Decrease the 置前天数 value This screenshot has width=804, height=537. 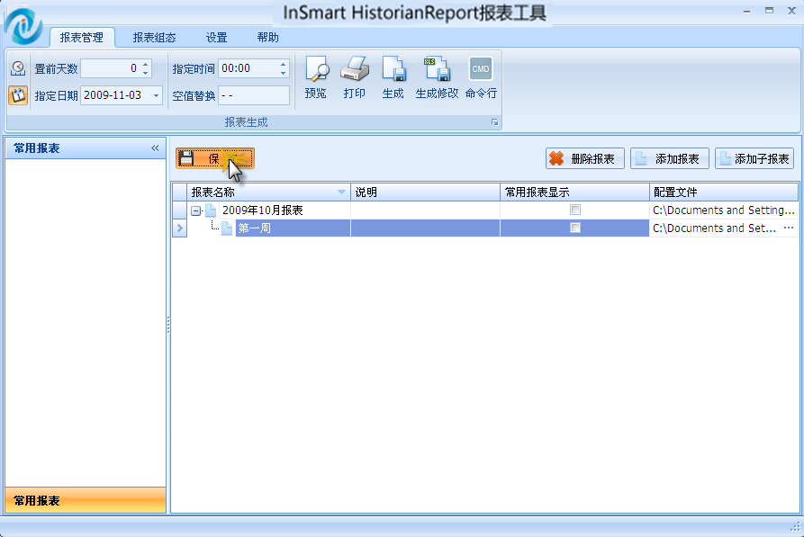146,73
